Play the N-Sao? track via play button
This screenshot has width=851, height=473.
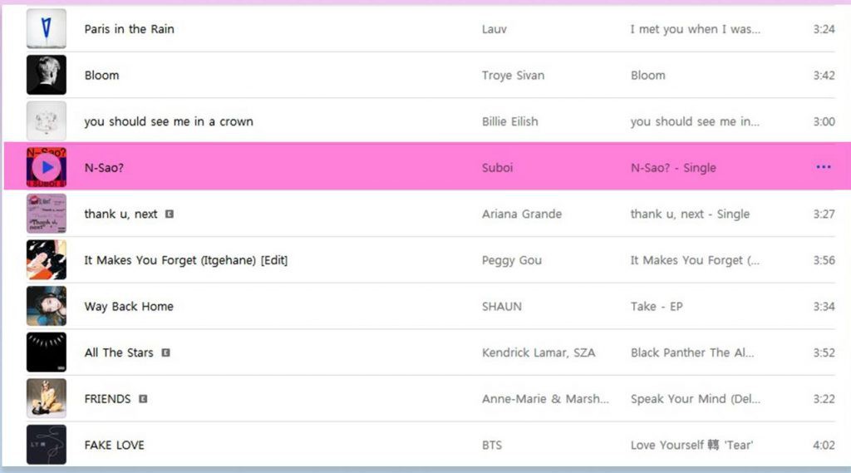tap(47, 167)
